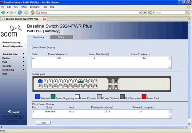Screen dimensions: 192x133
Task: Select port 10 on the switch diagram
Action: tap(86, 81)
